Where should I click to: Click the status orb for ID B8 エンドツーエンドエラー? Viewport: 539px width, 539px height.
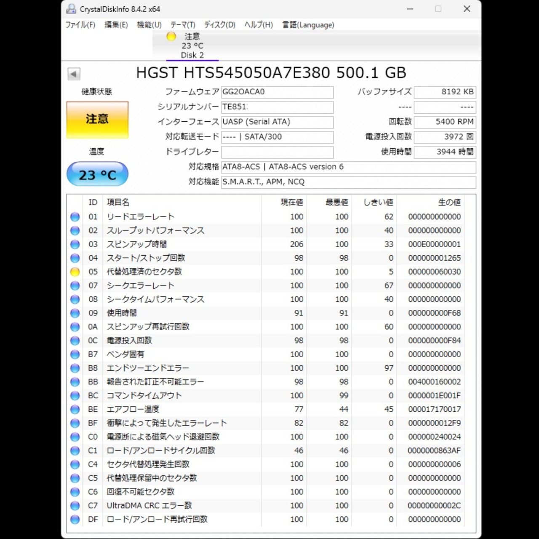[x=75, y=368]
